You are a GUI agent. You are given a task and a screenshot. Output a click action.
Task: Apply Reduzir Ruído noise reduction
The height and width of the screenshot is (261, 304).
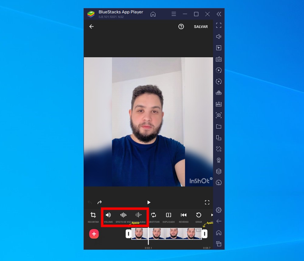pos(139,215)
